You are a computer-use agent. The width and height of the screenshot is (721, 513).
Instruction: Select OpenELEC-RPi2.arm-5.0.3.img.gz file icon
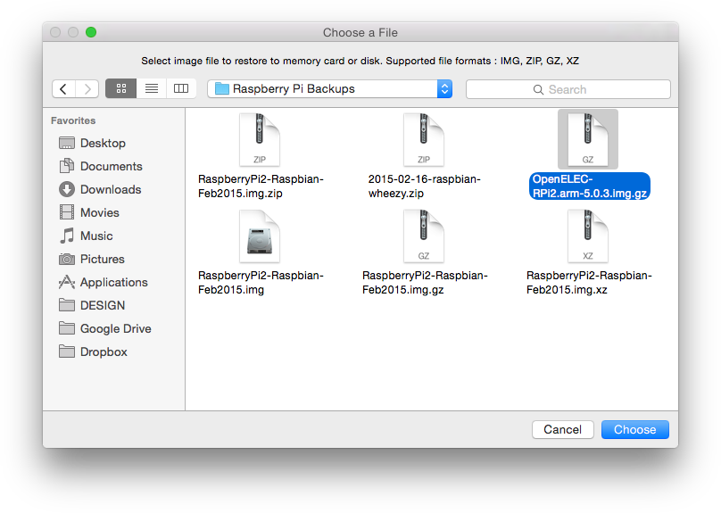pos(588,140)
